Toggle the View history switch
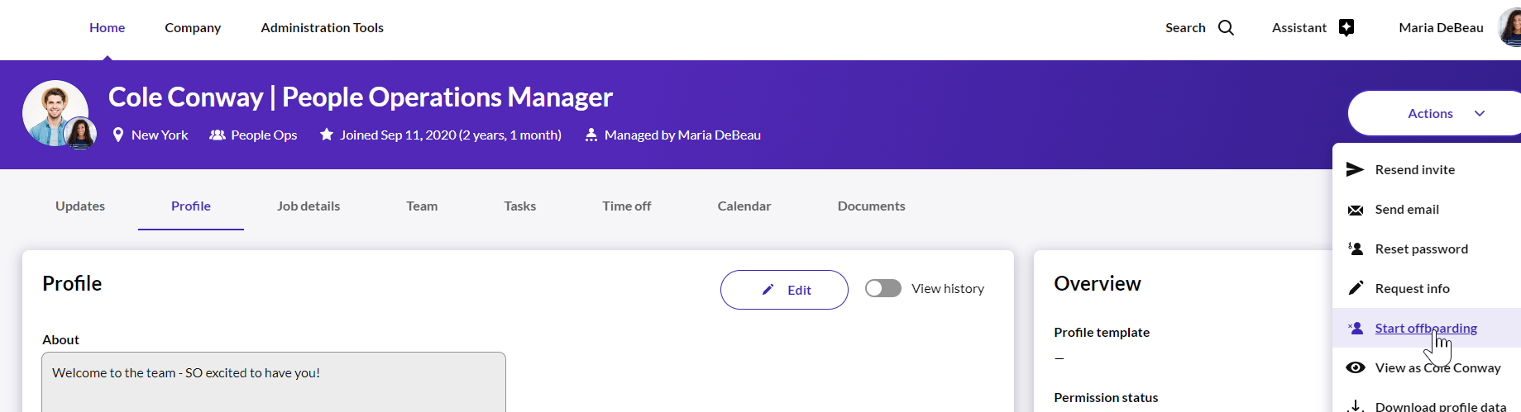Viewport: 1521px width, 412px height. click(882, 288)
